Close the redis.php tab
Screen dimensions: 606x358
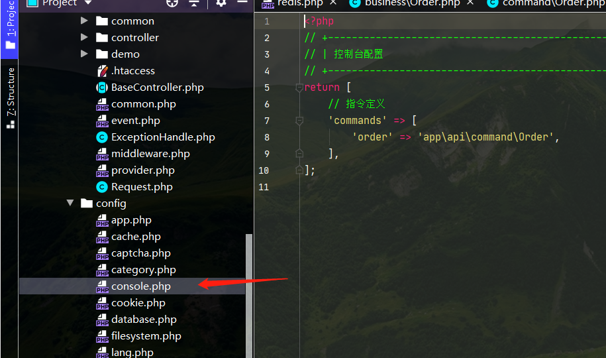[x=333, y=3]
